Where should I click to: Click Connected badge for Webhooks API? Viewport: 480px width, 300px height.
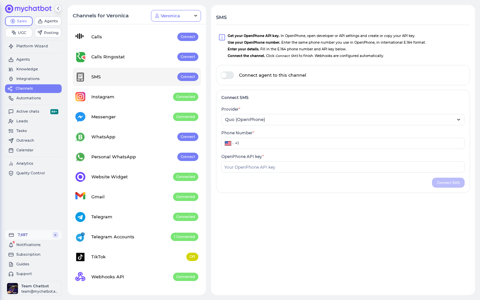tap(186, 277)
